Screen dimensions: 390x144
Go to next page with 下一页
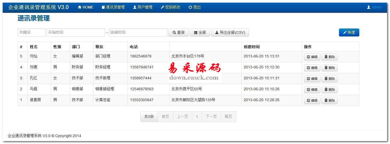click(x=211, y=117)
